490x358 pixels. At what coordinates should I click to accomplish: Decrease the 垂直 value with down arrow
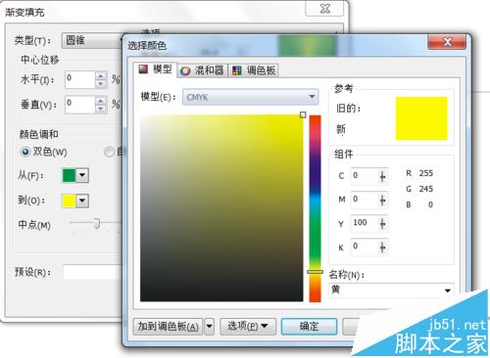[x=101, y=109]
